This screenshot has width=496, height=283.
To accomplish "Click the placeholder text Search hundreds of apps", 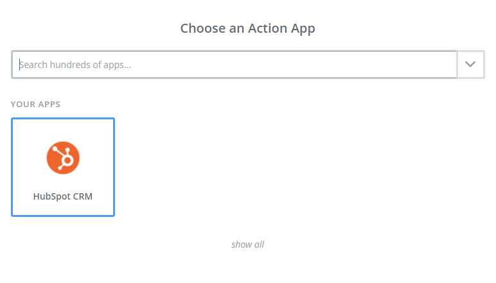I will point(75,65).
